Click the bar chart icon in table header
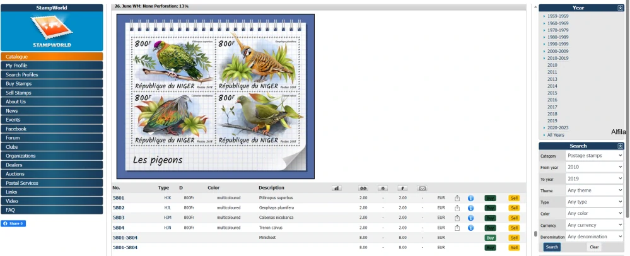Screen dimensions: 630x256 point(336,188)
